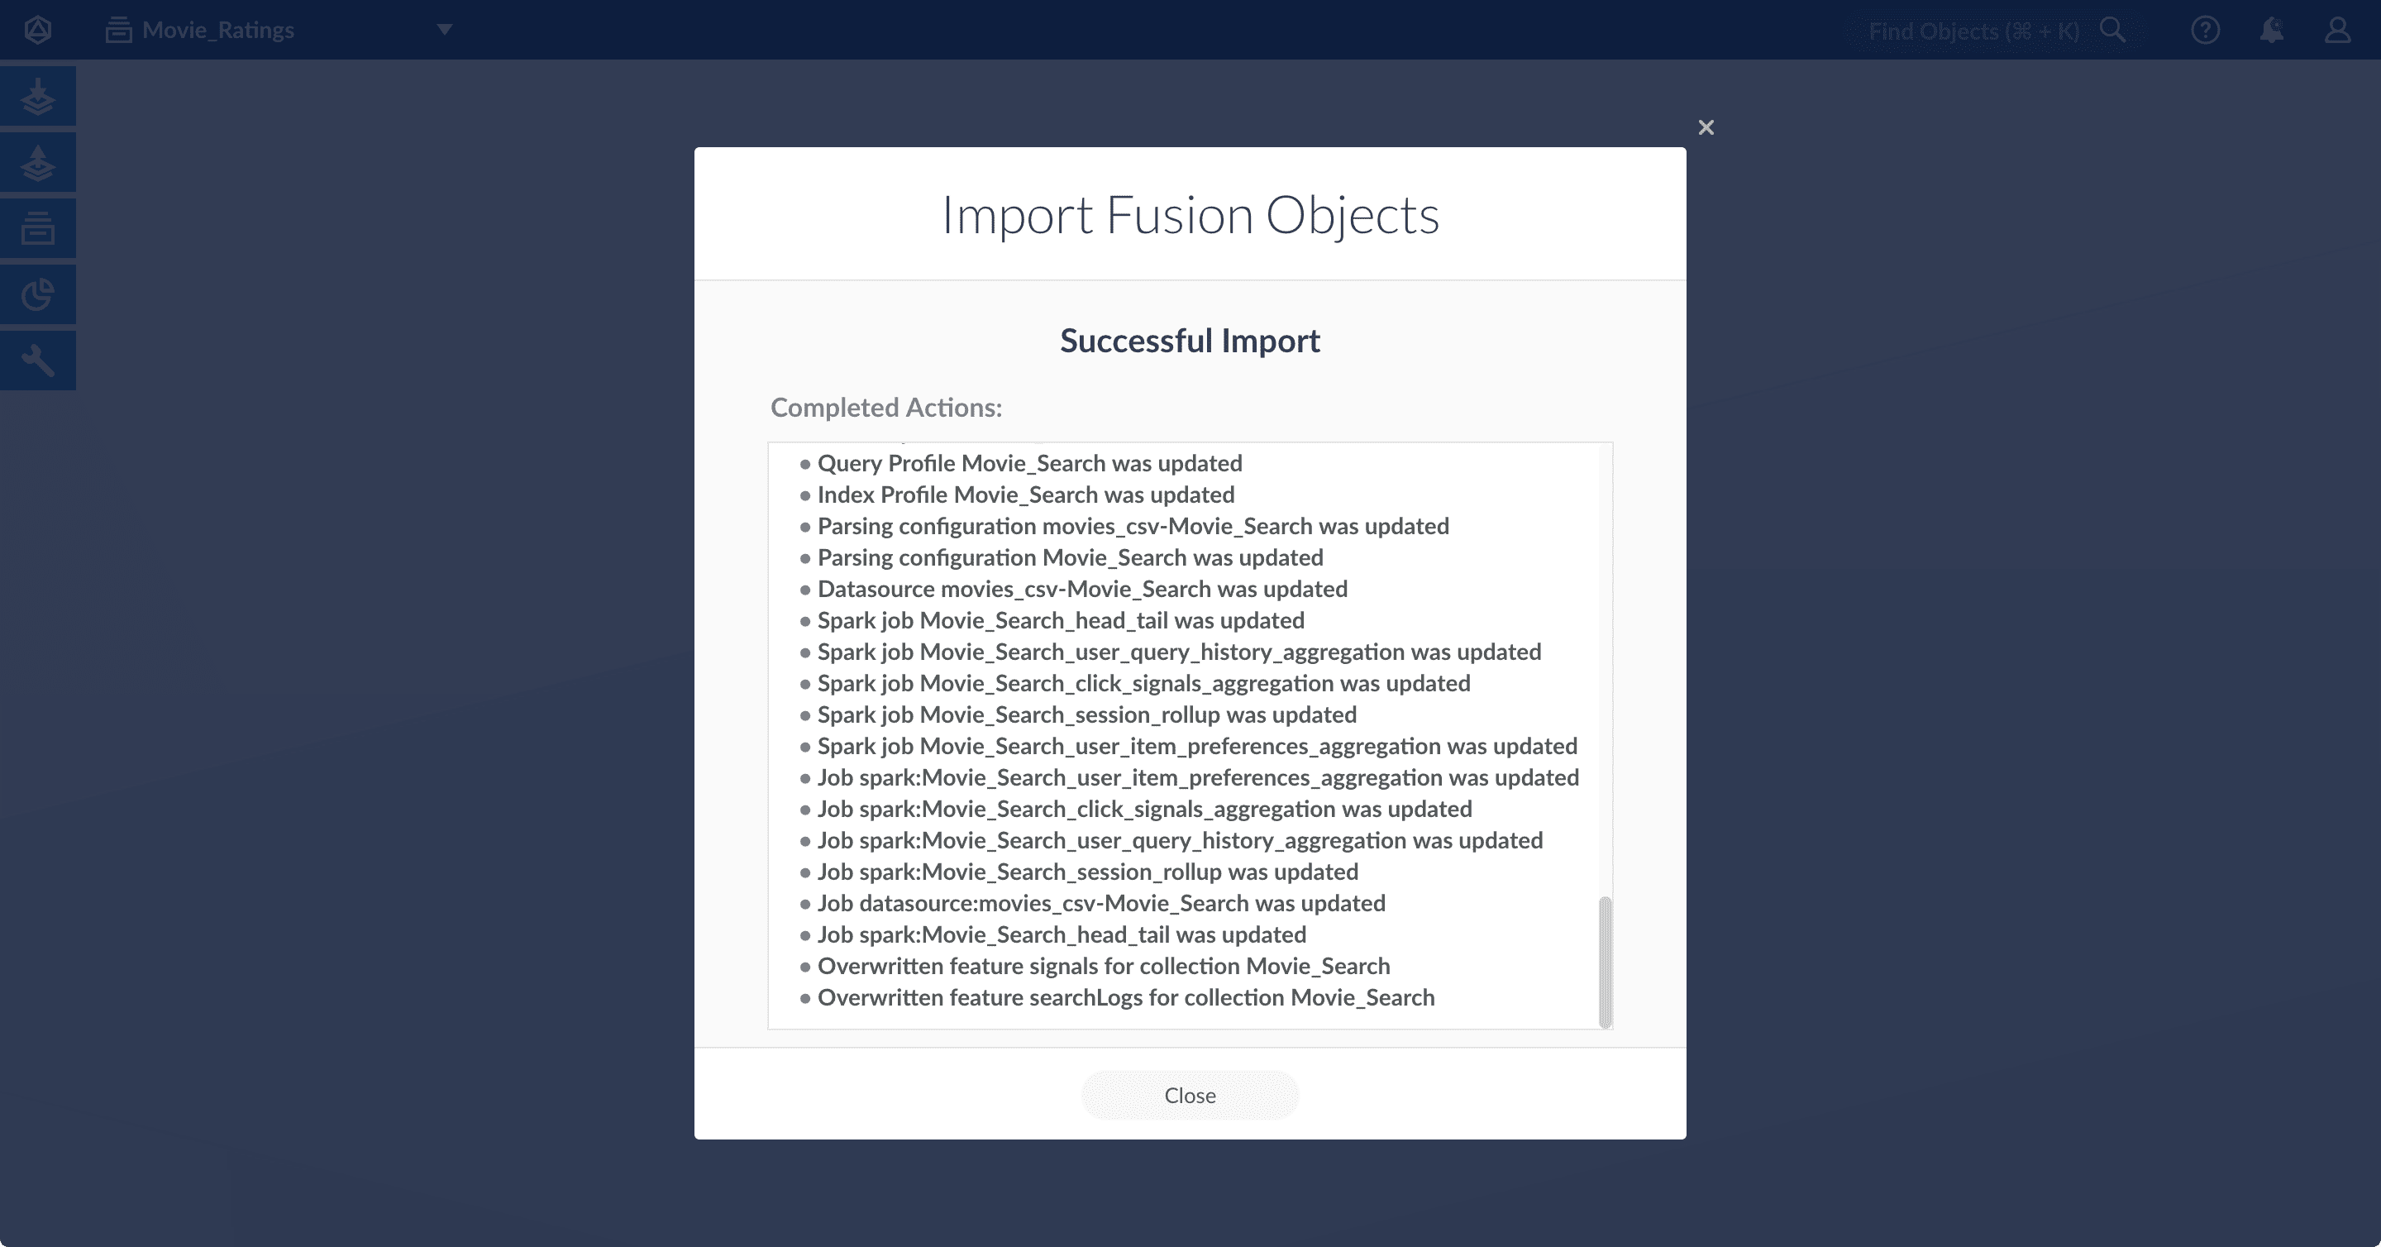
Task: Expand the Movie_Ratings collection dropdown
Action: point(443,29)
